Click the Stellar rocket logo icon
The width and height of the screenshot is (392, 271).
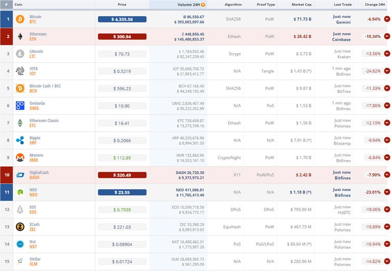20,261
